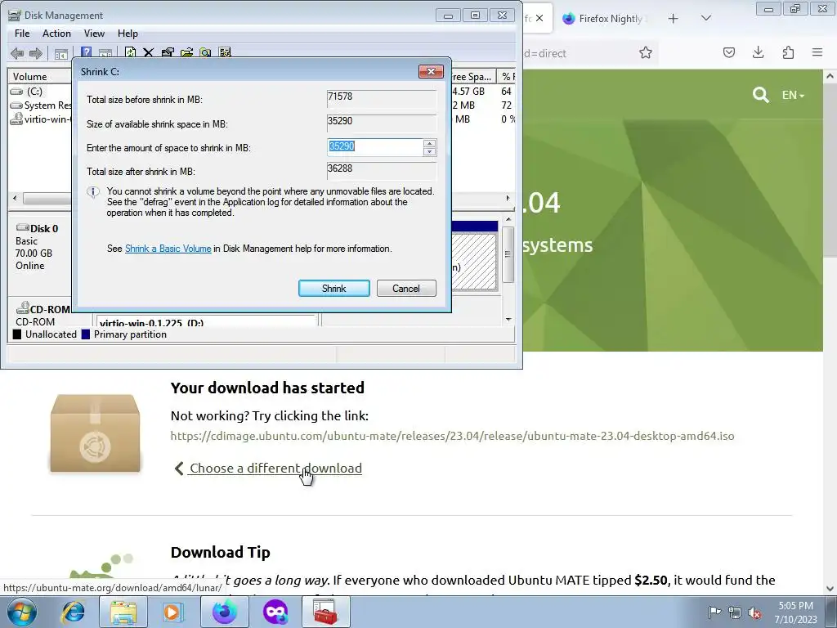837x628 pixels.
Task: Bookmark this page with the star icon
Action: pos(646,52)
